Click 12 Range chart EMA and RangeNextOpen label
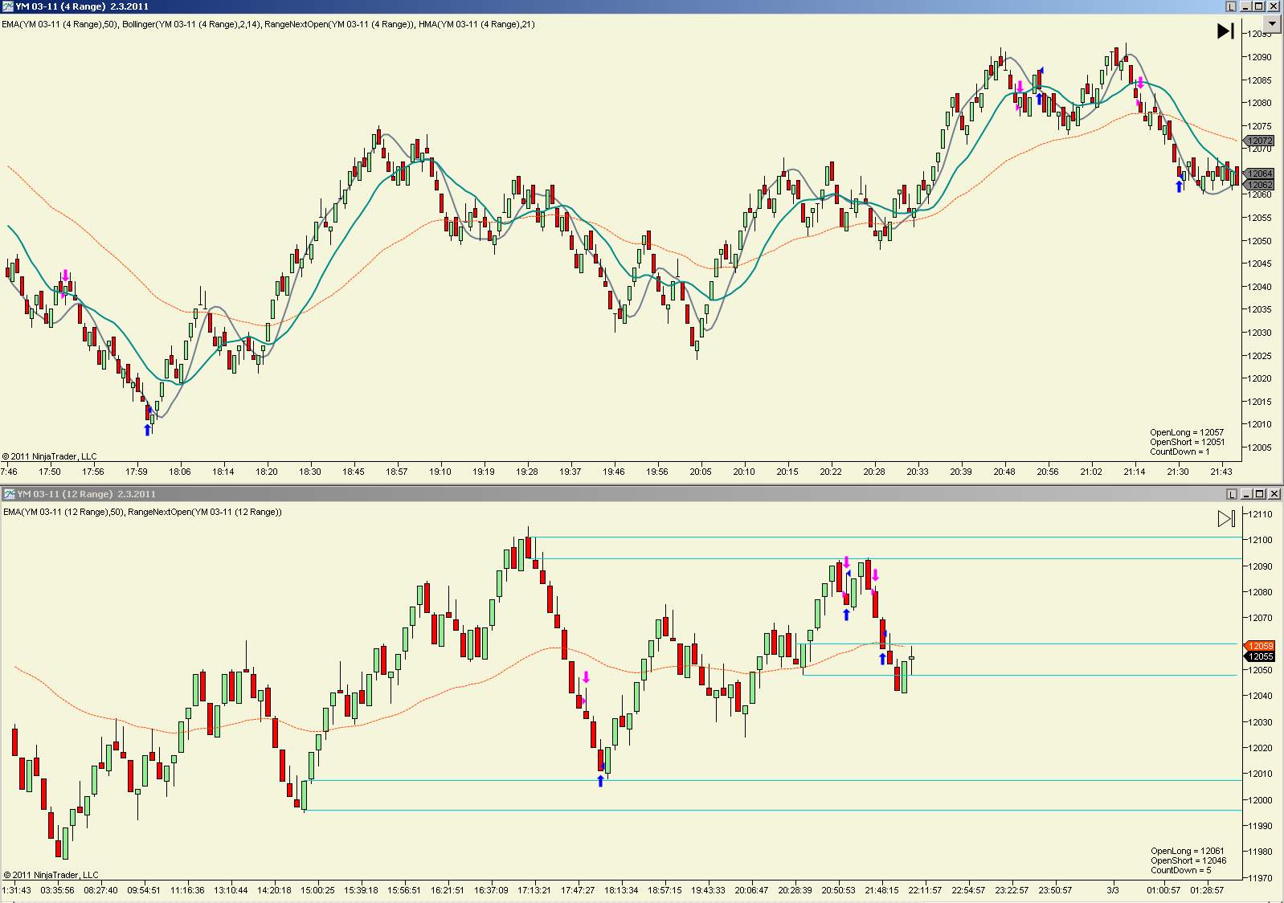The image size is (1284, 903). pos(142,512)
